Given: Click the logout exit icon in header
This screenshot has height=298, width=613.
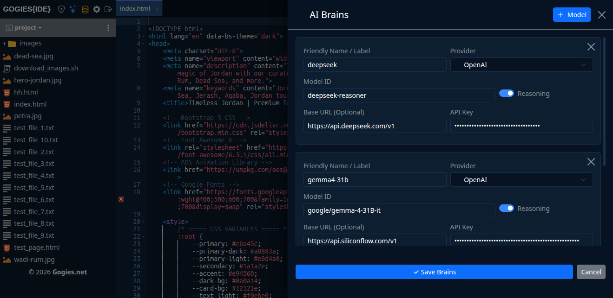Looking at the screenshot, I should pos(108,9).
